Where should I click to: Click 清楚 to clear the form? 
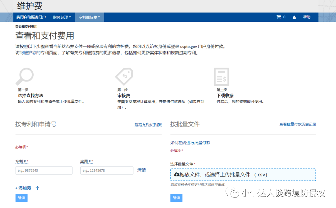pos(142,170)
